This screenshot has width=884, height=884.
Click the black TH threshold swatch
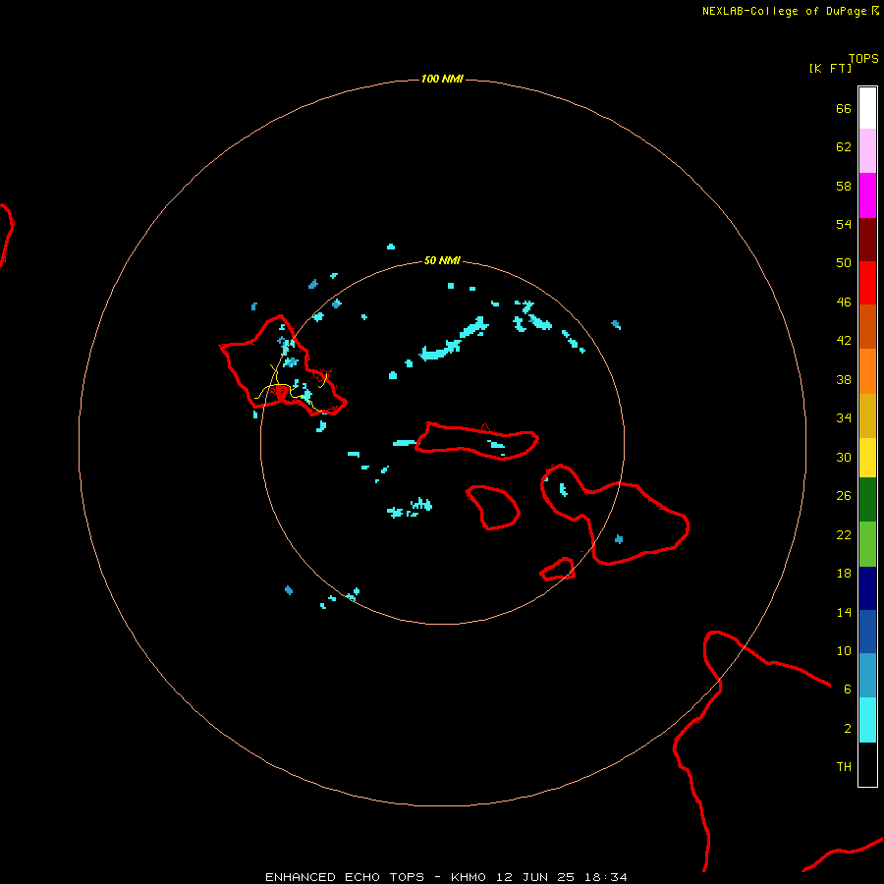point(867,764)
